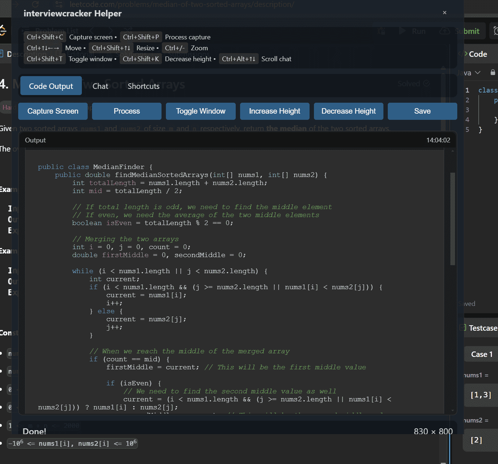This screenshot has width=498, height=464.
Task: Click the '// Merging the two arrays' comment
Action: click(126, 239)
